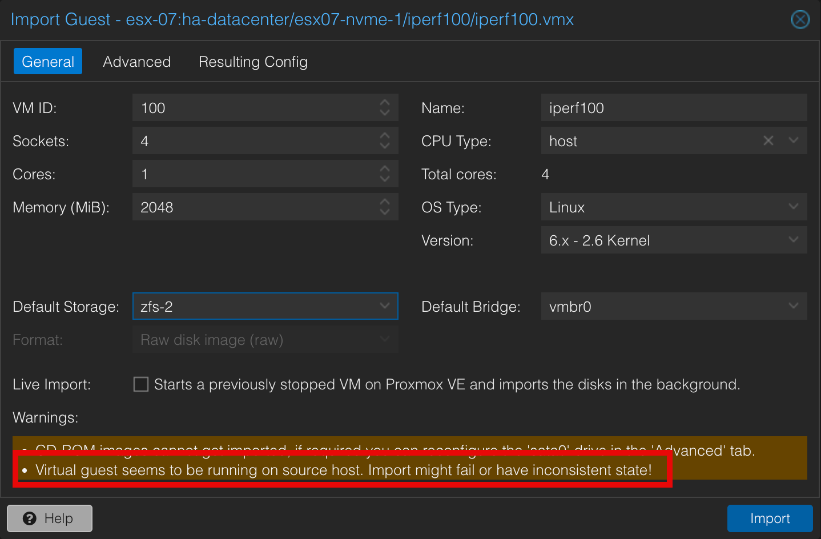Screen dimensions: 821x539
Task: Open the Default Bridge dropdown
Action: (x=794, y=306)
